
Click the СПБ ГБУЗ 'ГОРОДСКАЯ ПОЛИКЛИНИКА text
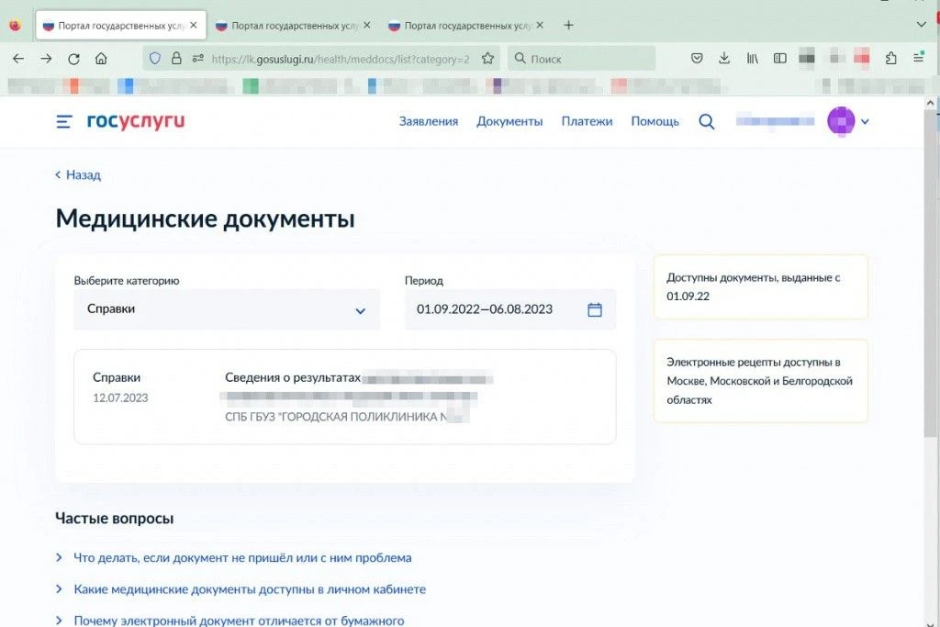pos(336,417)
